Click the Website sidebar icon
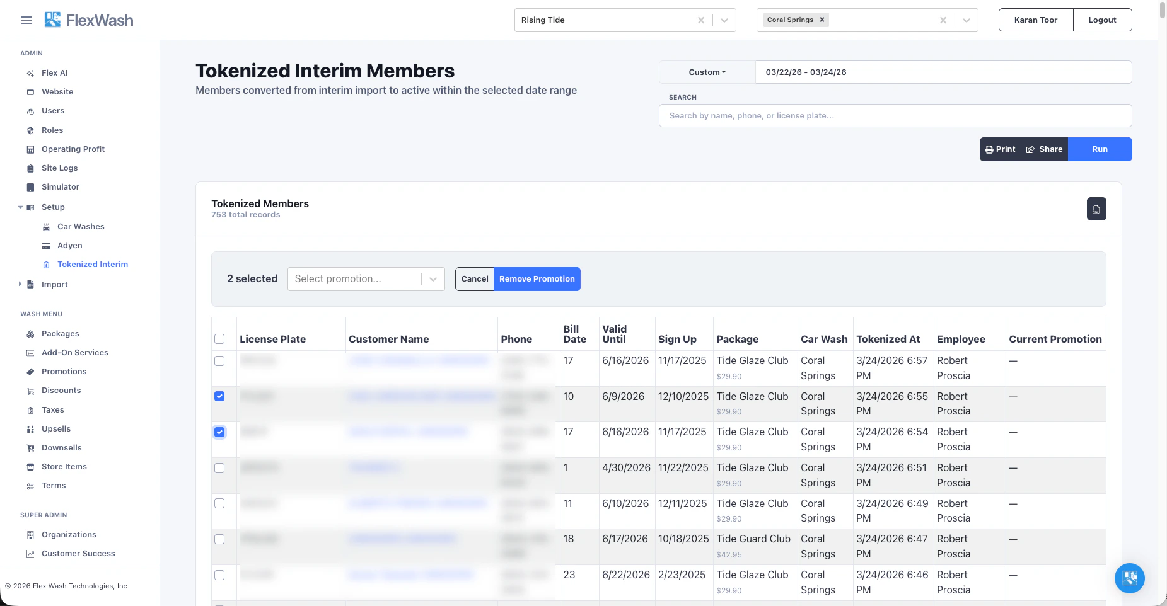The height and width of the screenshot is (606, 1167). point(30,92)
